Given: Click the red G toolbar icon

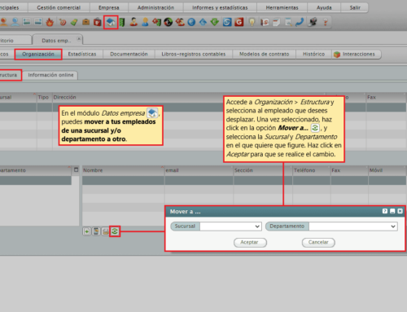Looking at the screenshot, I should click(239, 22).
